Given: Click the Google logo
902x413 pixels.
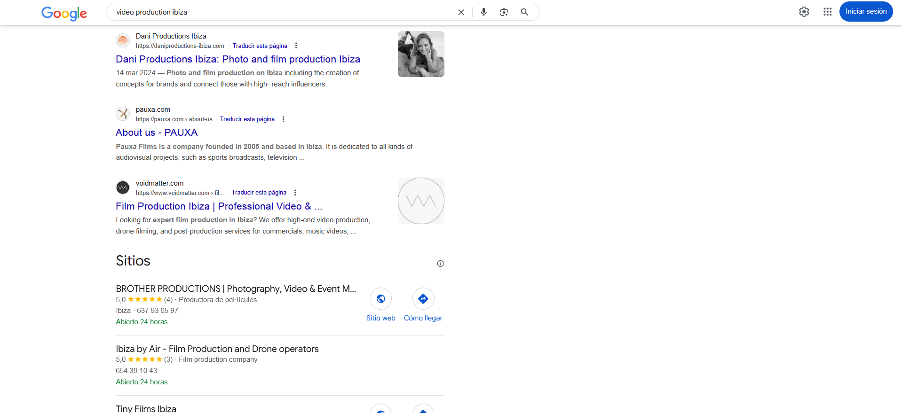Looking at the screenshot, I should [x=64, y=13].
